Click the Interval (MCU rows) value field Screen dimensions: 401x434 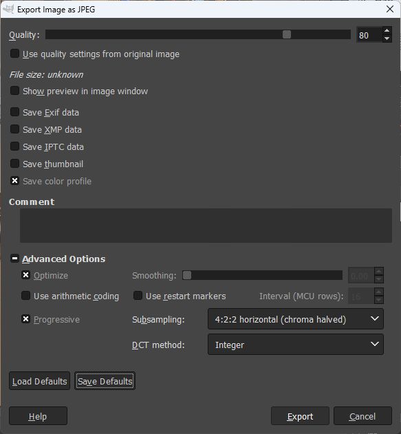pos(361,296)
